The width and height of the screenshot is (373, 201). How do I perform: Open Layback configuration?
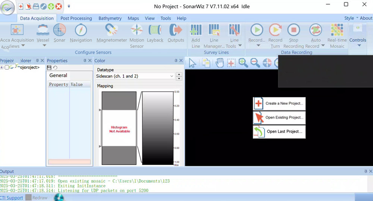coord(155,34)
